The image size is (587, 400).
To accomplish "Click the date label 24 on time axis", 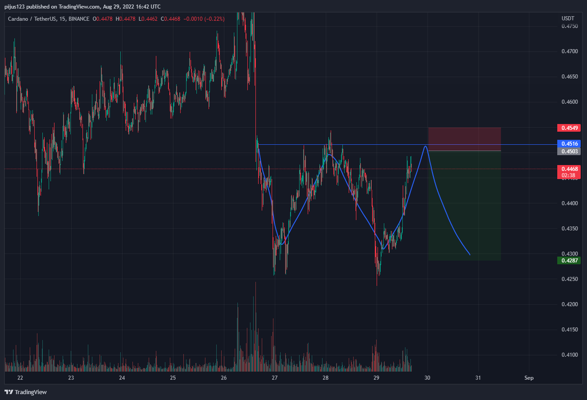I will tap(122, 378).
